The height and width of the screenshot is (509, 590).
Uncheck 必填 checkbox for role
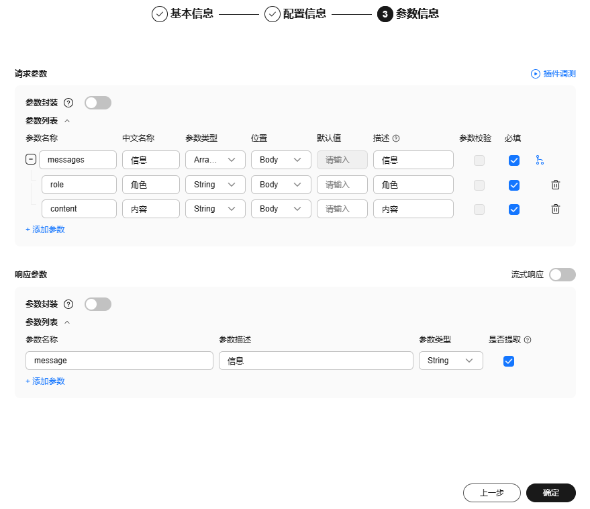514,185
